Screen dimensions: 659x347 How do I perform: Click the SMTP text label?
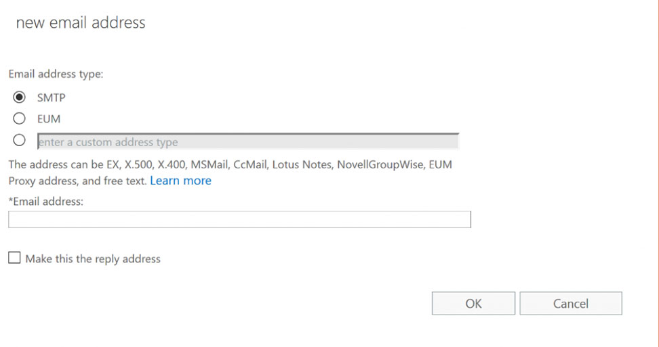[x=52, y=97]
